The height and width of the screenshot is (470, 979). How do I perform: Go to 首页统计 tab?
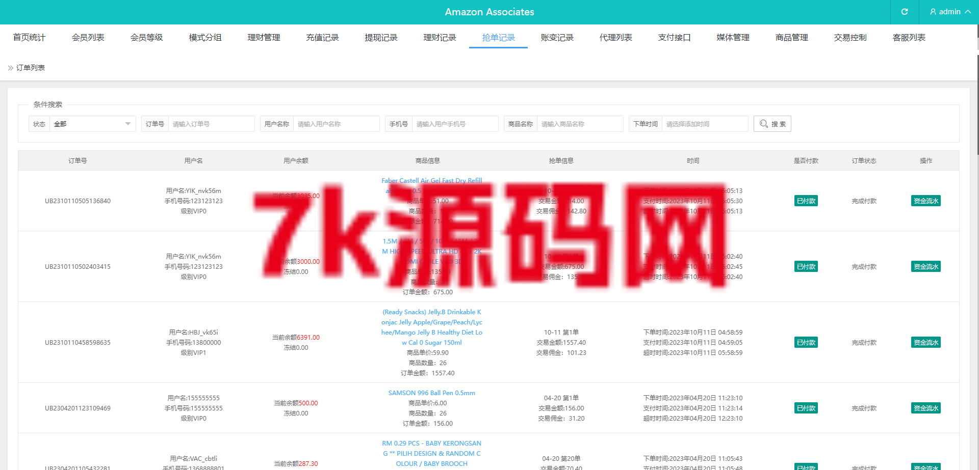[x=29, y=37]
